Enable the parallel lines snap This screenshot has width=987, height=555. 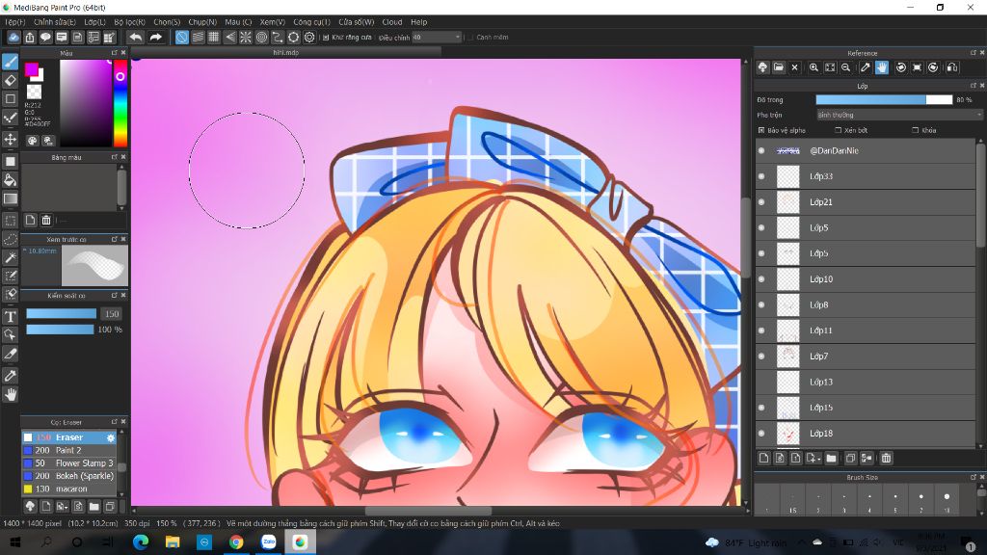(198, 38)
